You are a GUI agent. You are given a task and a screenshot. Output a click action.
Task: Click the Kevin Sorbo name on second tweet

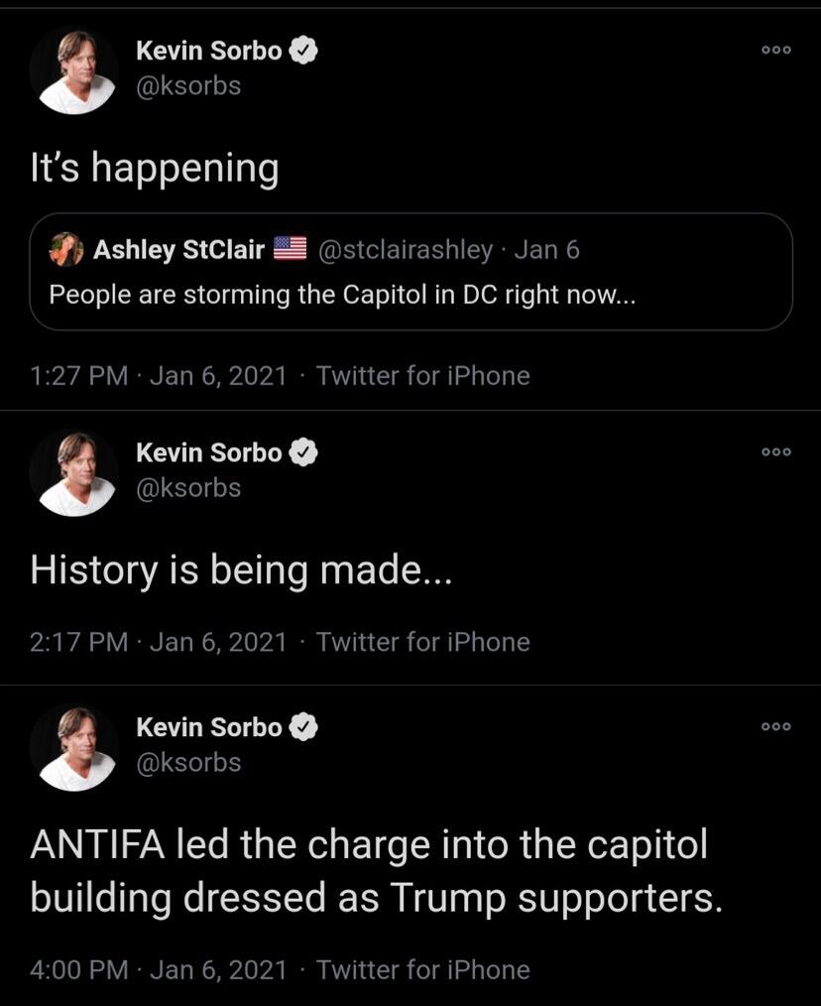(x=209, y=453)
